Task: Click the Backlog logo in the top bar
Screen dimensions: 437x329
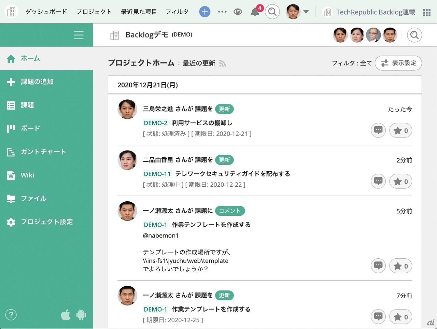Action: point(11,12)
